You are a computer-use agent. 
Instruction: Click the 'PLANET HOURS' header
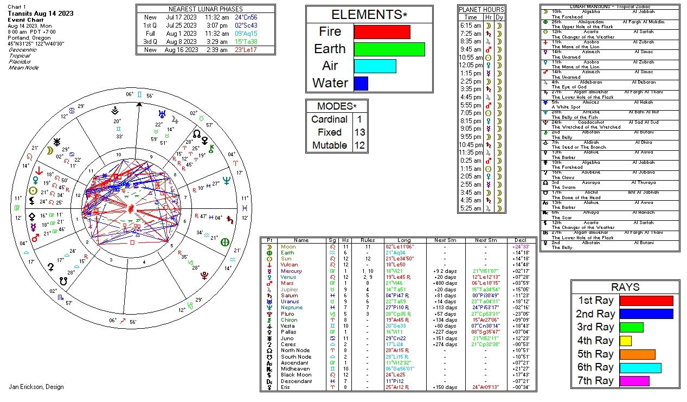tap(481, 9)
